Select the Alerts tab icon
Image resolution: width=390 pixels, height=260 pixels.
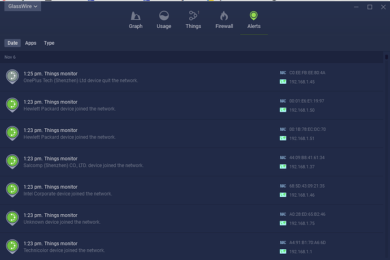254,16
